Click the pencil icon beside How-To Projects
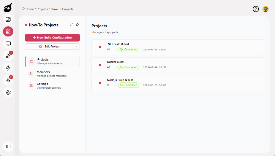Image resolution: width=275 pixels, height=156 pixels. click(71, 25)
